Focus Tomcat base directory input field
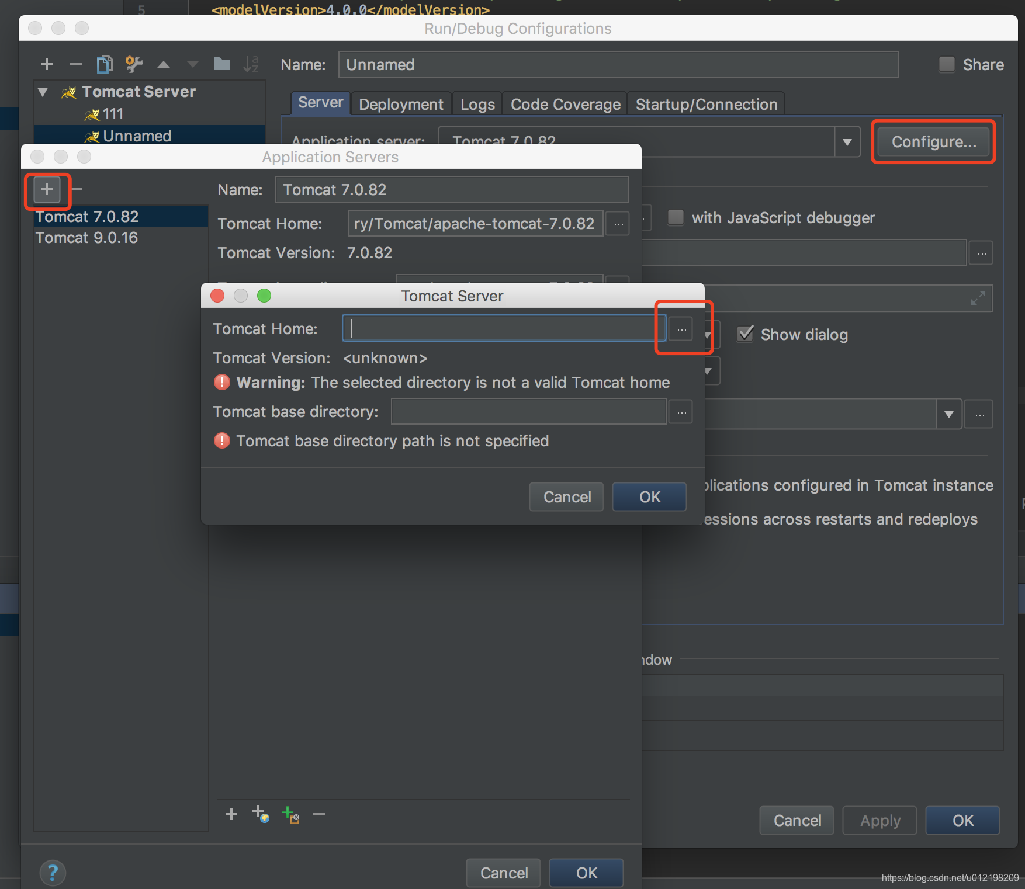The image size is (1025, 889). click(529, 412)
